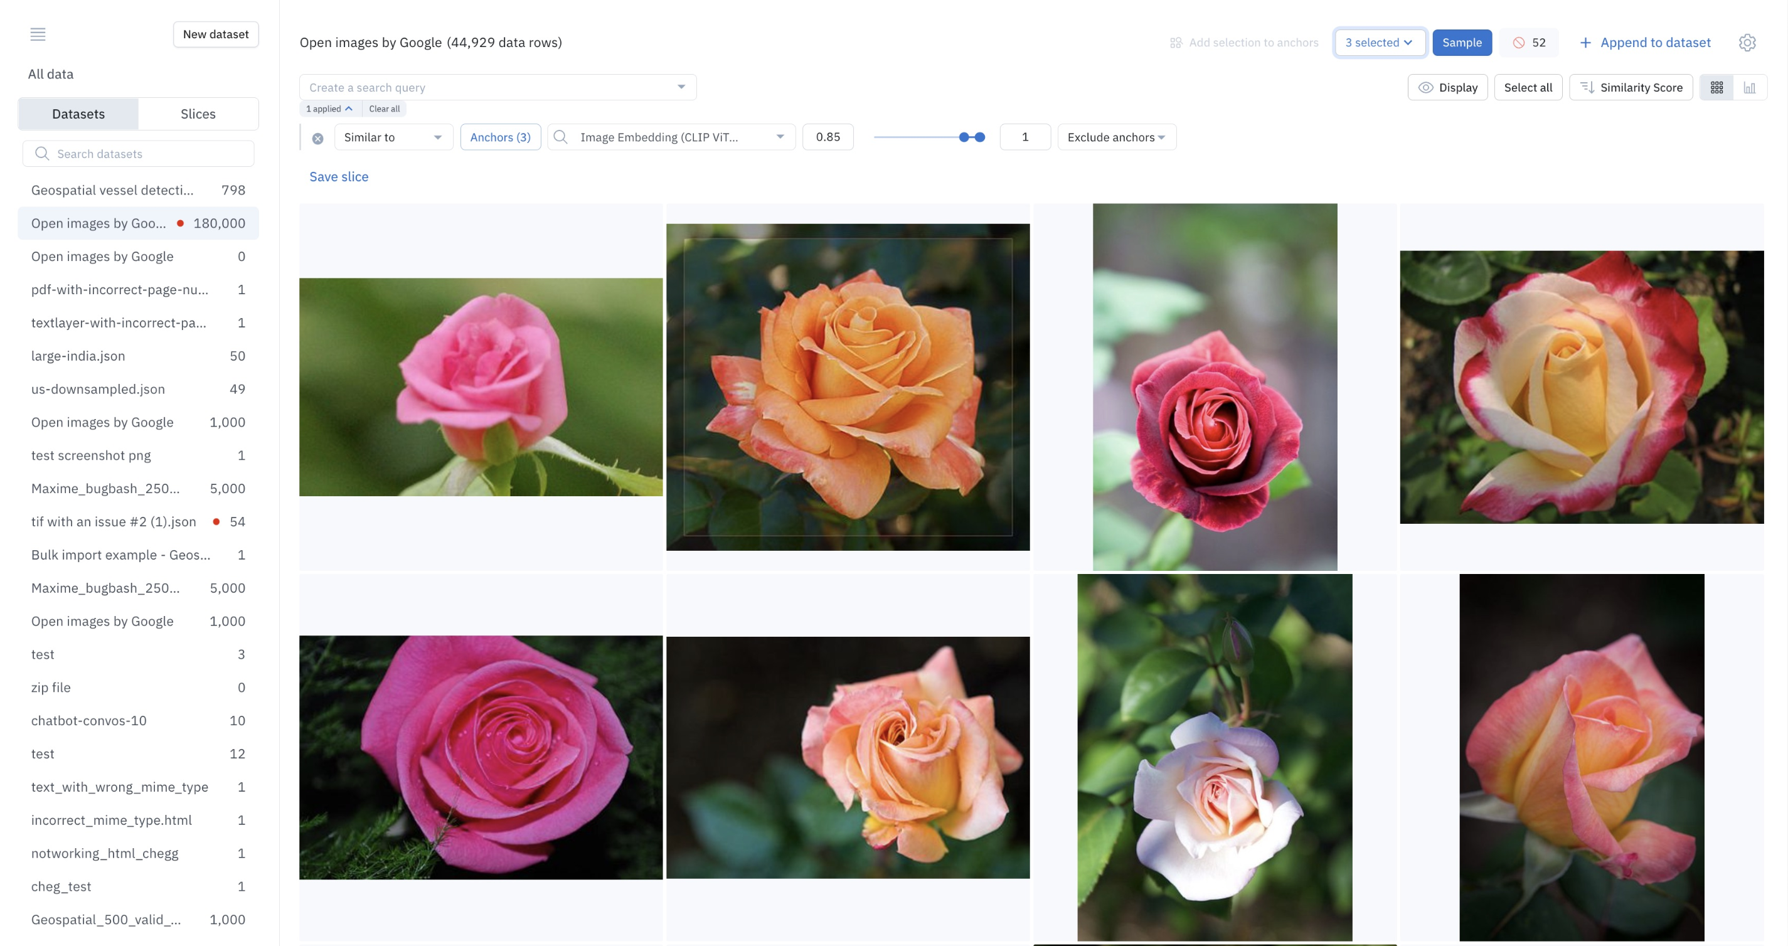Open tif with an issue #2 (1).json dataset
The height and width of the screenshot is (946, 1788).
pyautogui.click(x=138, y=521)
